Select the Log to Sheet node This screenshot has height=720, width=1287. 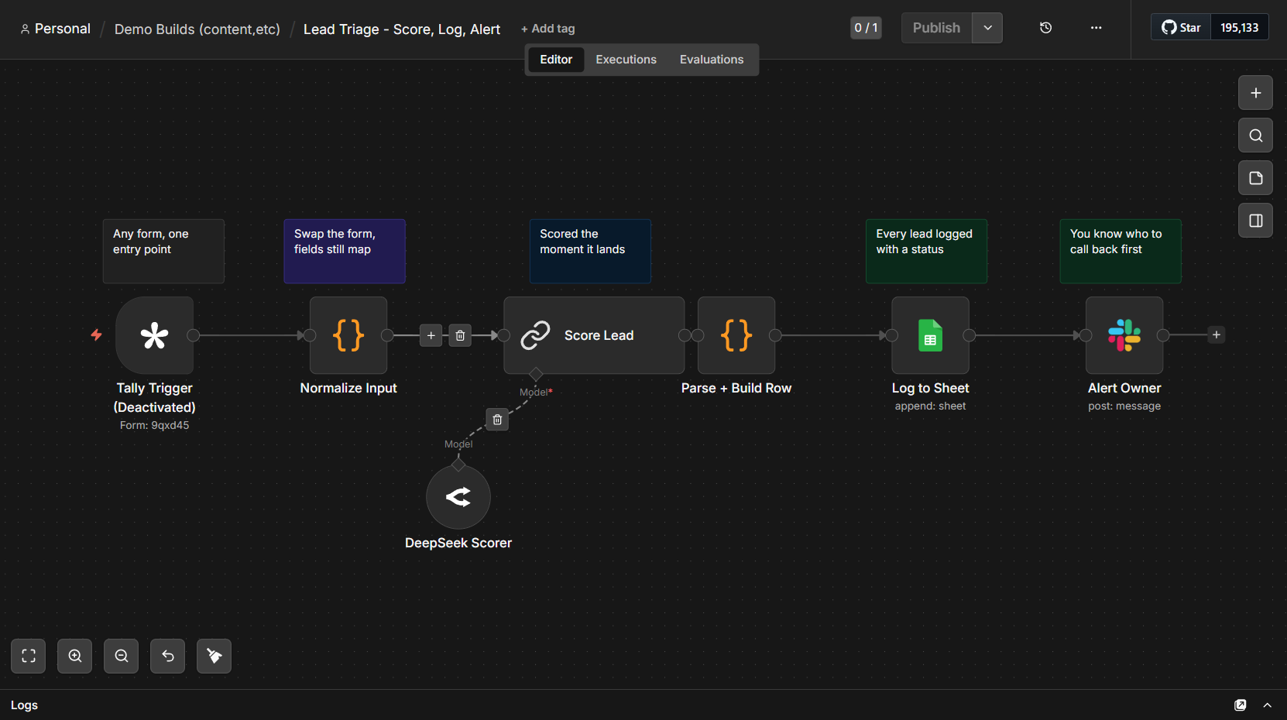point(930,335)
